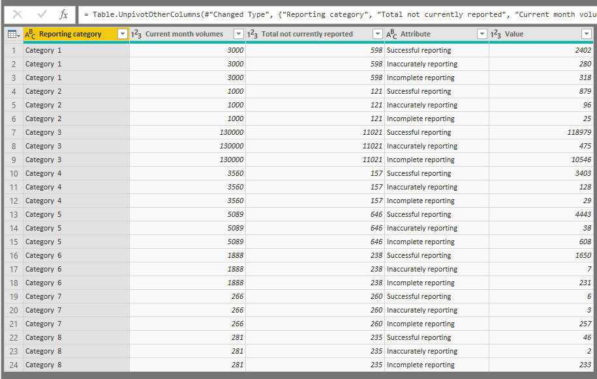This screenshot has height=379, width=597.
Task: Confirm the formula with the checkmark icon
Action: [42, 14]
